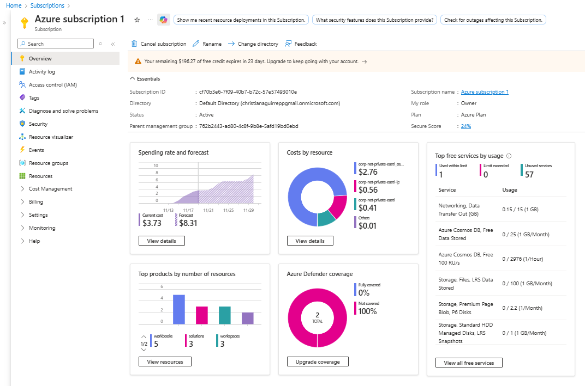Expand the Cost Management section
Viewport: 585px width, 386px height.
tap(45, 188)
